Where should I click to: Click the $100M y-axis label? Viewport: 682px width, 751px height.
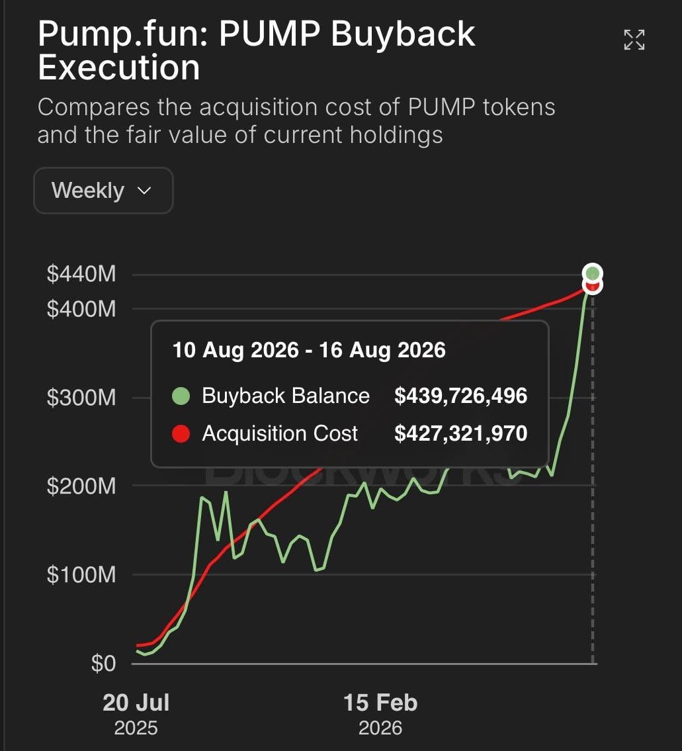coord(81,575)
